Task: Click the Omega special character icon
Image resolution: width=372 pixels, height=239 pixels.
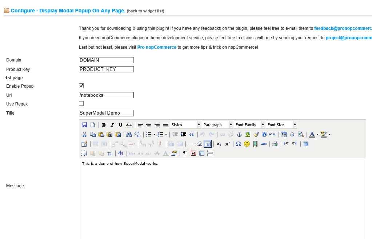Action: coord(238,144)
